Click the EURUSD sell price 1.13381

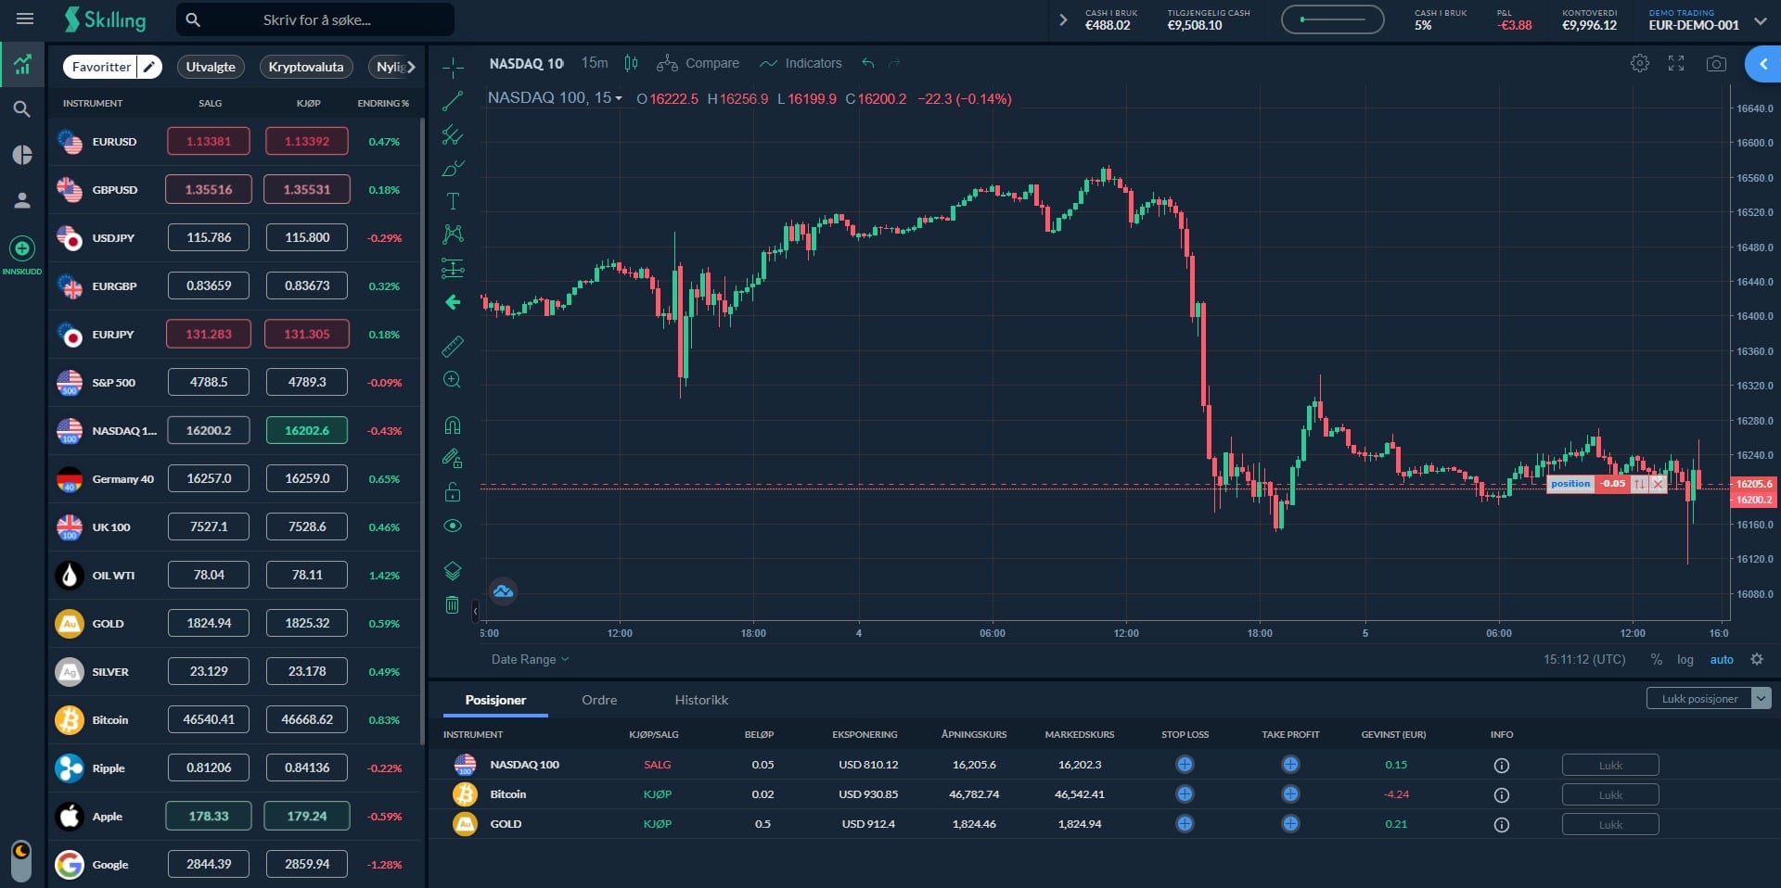click(x=209, y=141)
